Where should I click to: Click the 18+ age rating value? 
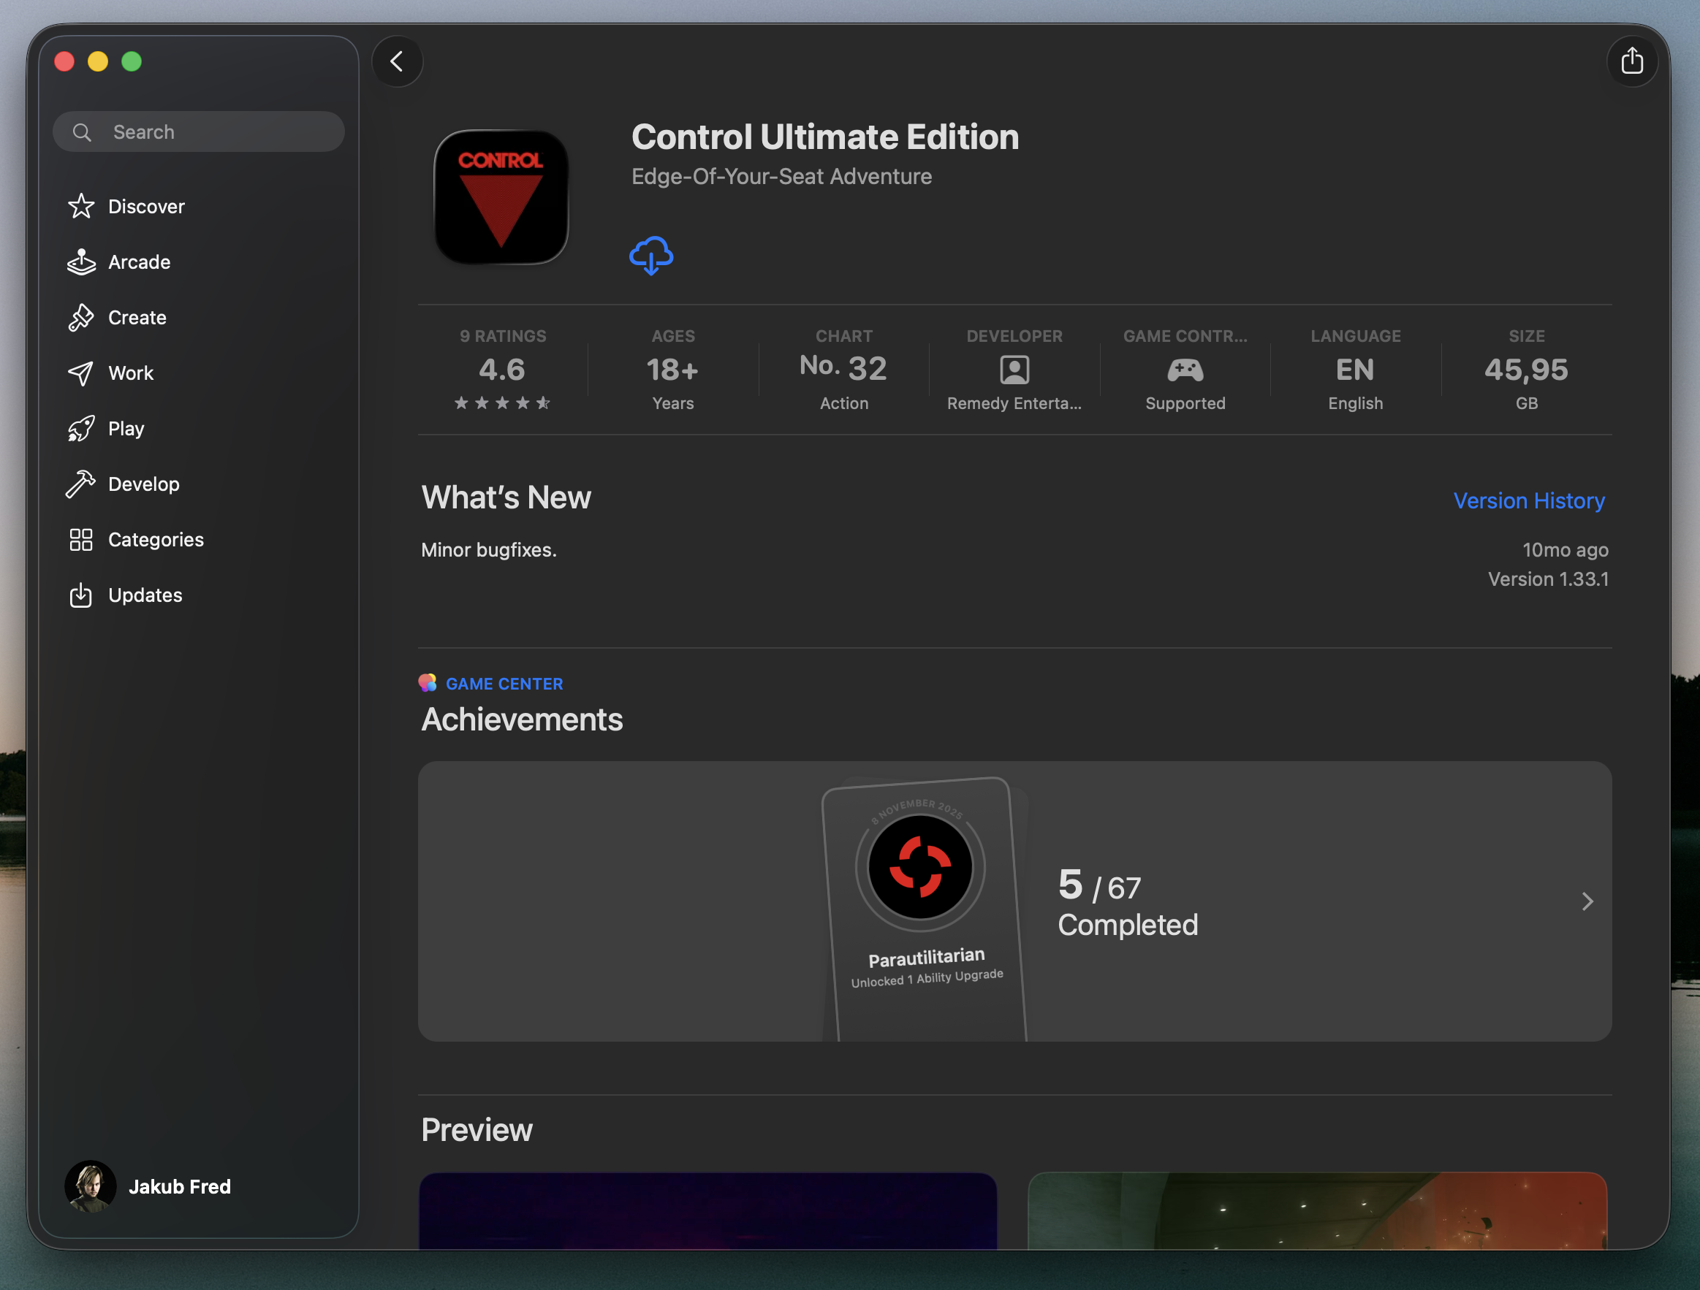click(672, 370)
